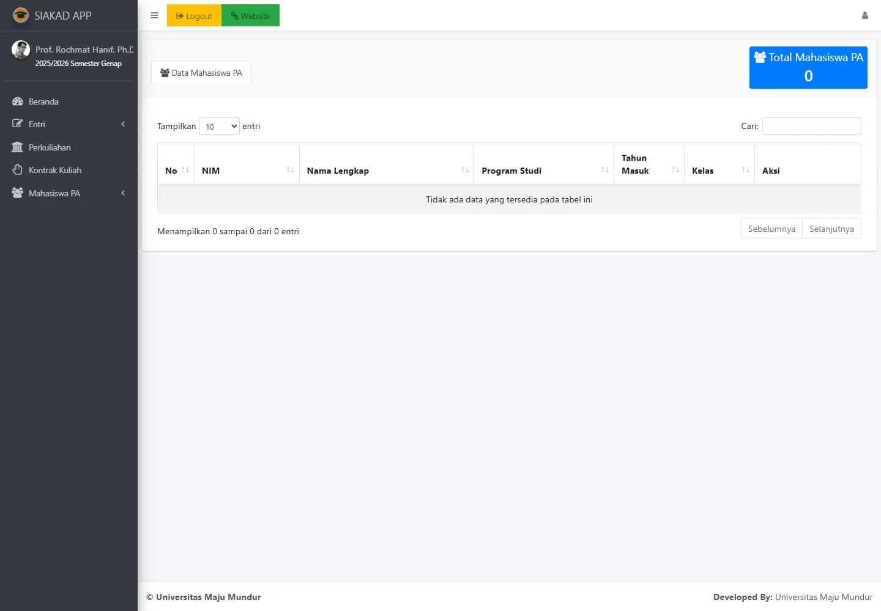The image size is (881, 611).
Task: Sort table by Nama Lengkap column
Action: tap(386, 171)
